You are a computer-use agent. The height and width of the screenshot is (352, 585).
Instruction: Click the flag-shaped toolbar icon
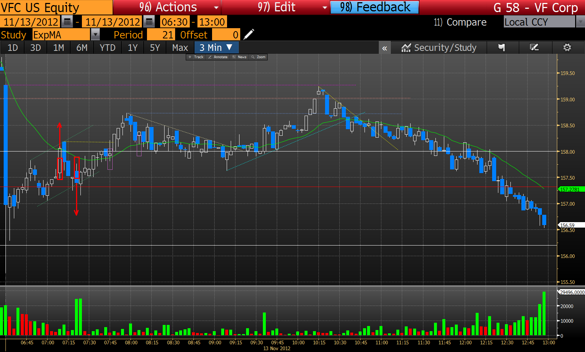click(502, 48)
